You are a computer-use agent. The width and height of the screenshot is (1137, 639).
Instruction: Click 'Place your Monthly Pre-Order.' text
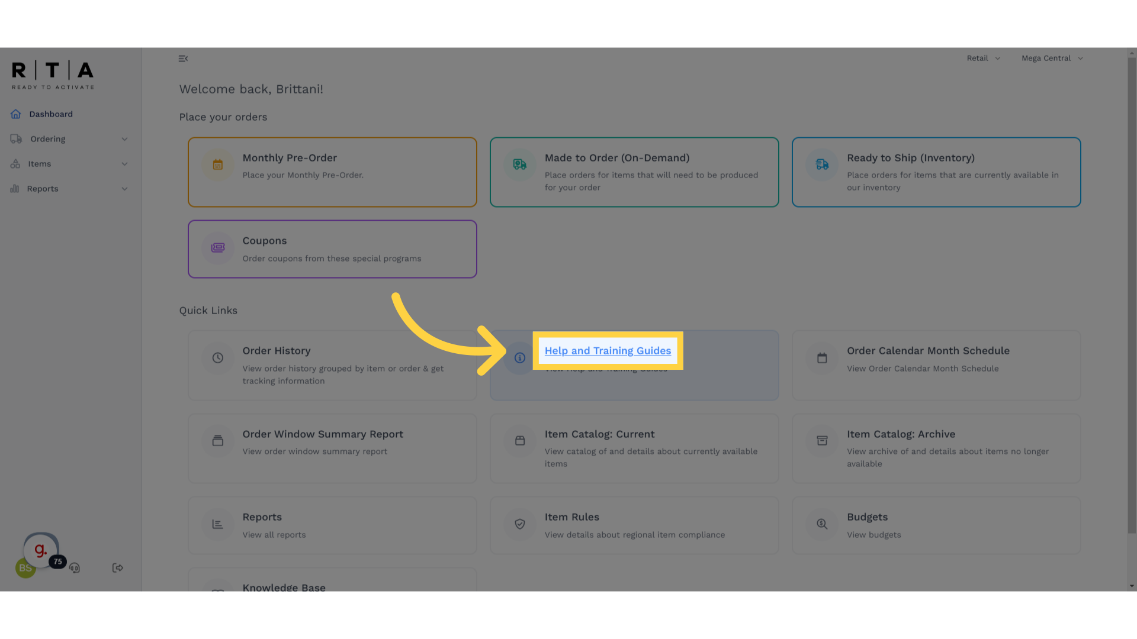click(x=303, y=175)
